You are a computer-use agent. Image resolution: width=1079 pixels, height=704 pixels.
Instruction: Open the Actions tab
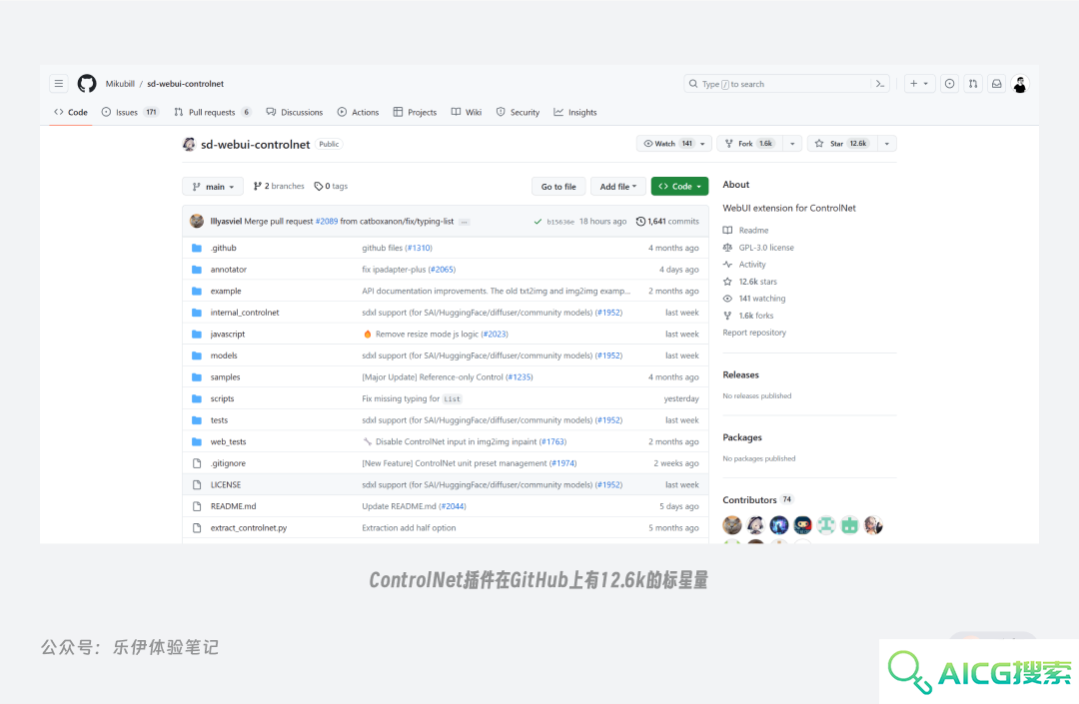click(x=358, y=112)
